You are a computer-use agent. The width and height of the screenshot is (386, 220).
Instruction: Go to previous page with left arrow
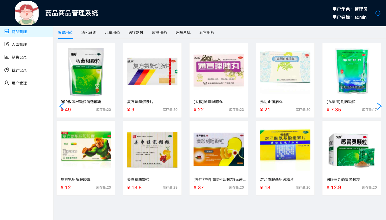pyautogui.click(x=61, y=106)
